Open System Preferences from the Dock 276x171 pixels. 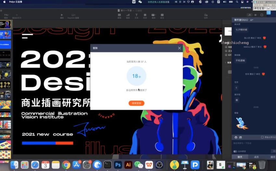[x=87, y=165]
